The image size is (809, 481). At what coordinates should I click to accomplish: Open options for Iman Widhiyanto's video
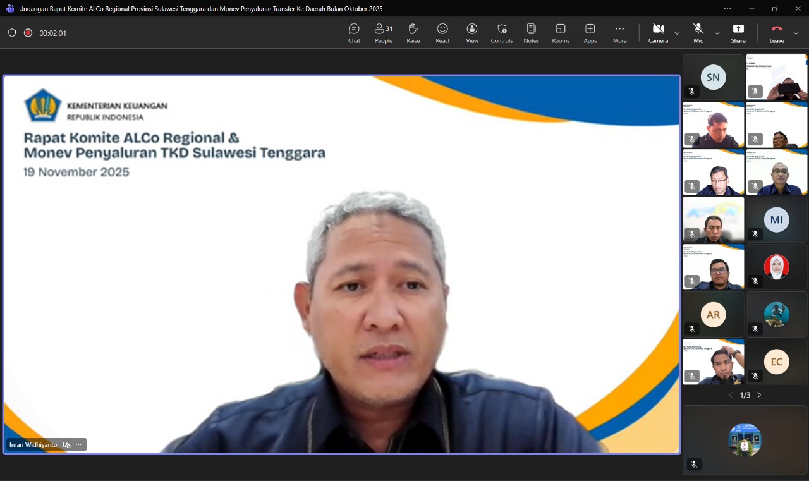coord(78,444)
